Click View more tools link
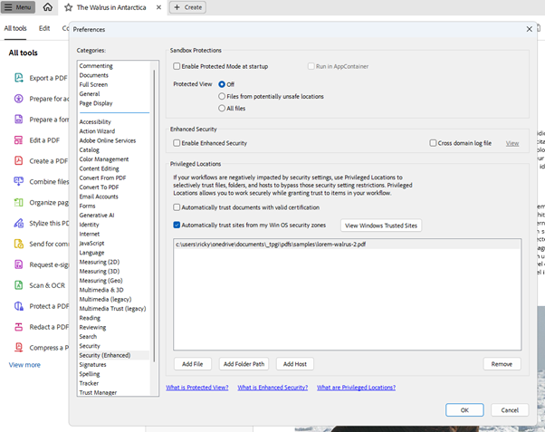This screenshot has height=432, width=545. (24, 365)
